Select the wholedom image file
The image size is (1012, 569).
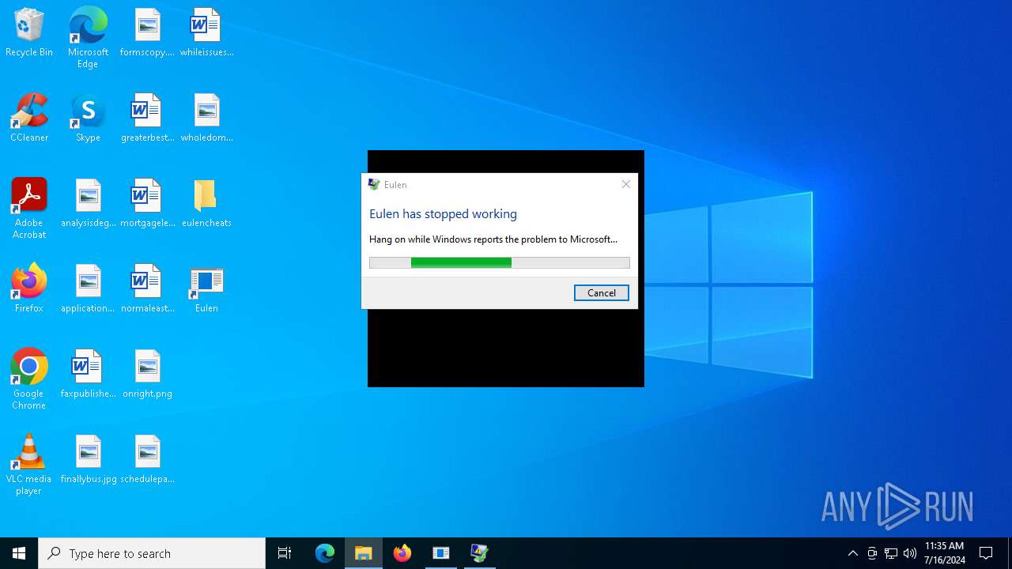pyautogui.click(x=206, y=119)
